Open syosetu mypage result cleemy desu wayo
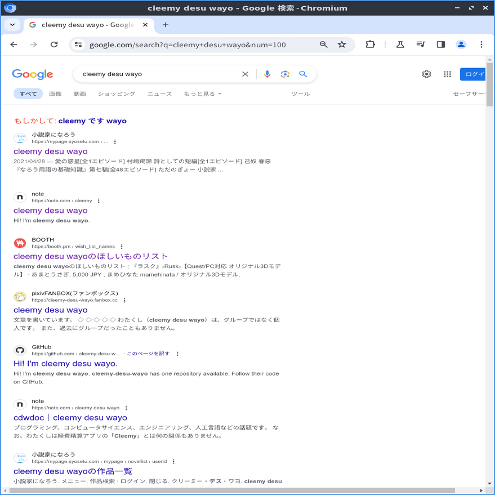This screenshot has width=495, height=495. pyautogui.click(x=51, y=151)
